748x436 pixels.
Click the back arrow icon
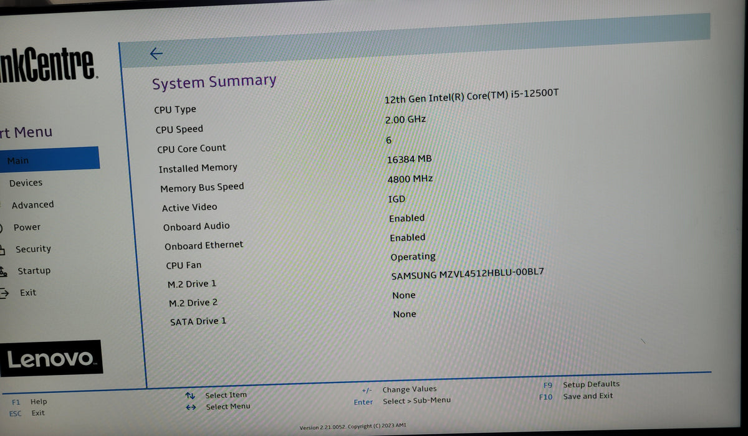pyautogui.click(x=156, y=54)
